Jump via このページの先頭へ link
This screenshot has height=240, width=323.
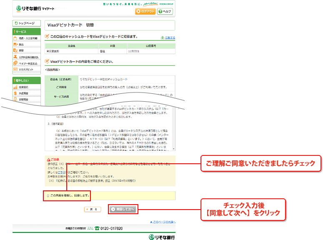163,222
